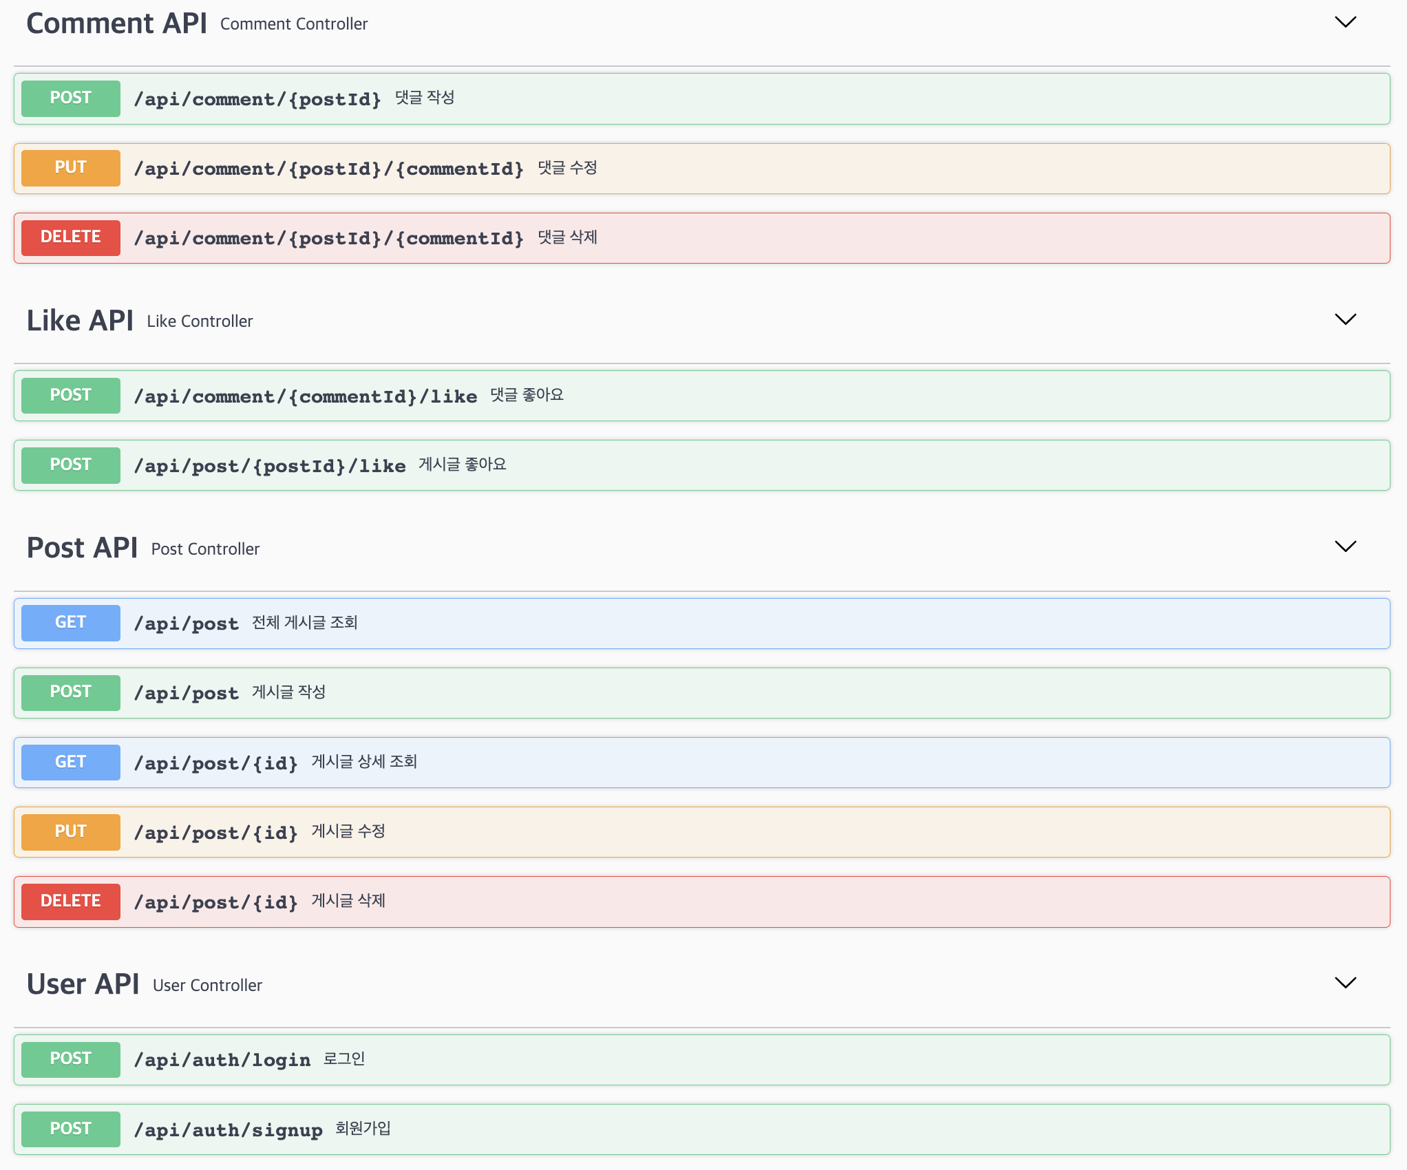Click the Post API heading
Viewport: 1407px width, 1170px height.
(x=82, y=548)
